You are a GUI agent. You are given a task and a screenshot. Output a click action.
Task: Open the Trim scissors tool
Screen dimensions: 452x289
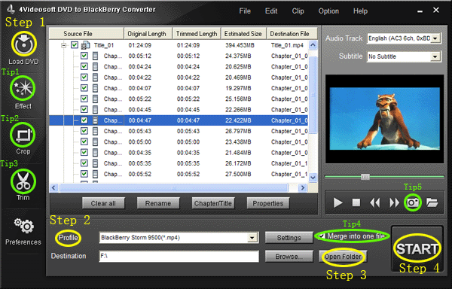tap(23, 181)
